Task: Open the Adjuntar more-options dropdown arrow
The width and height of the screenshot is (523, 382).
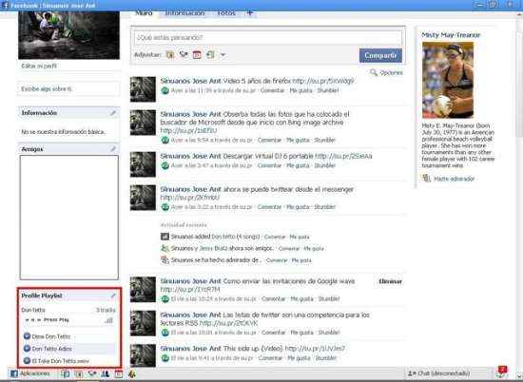Action: 223,55
